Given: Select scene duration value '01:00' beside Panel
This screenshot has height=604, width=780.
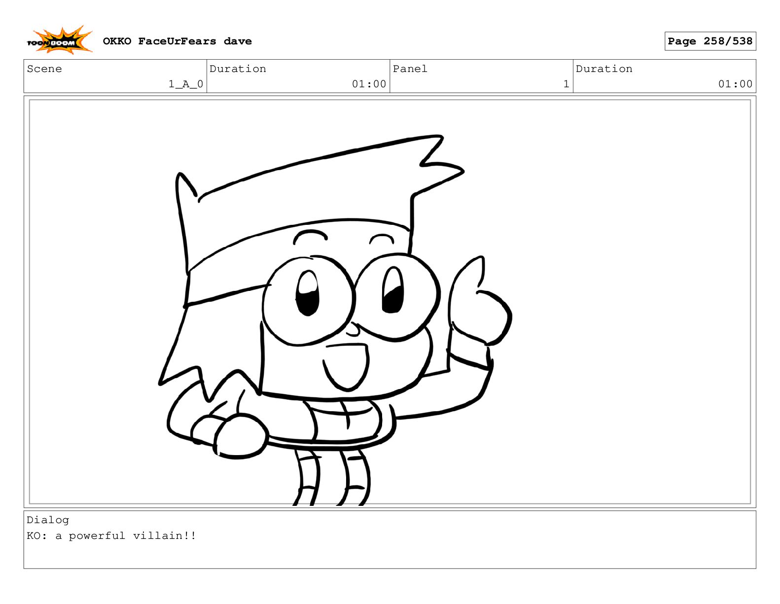Looking at the screenshot, I should 369,84.
